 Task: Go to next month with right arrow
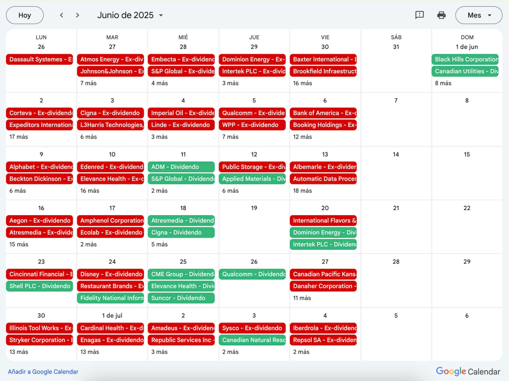(77, 15)
